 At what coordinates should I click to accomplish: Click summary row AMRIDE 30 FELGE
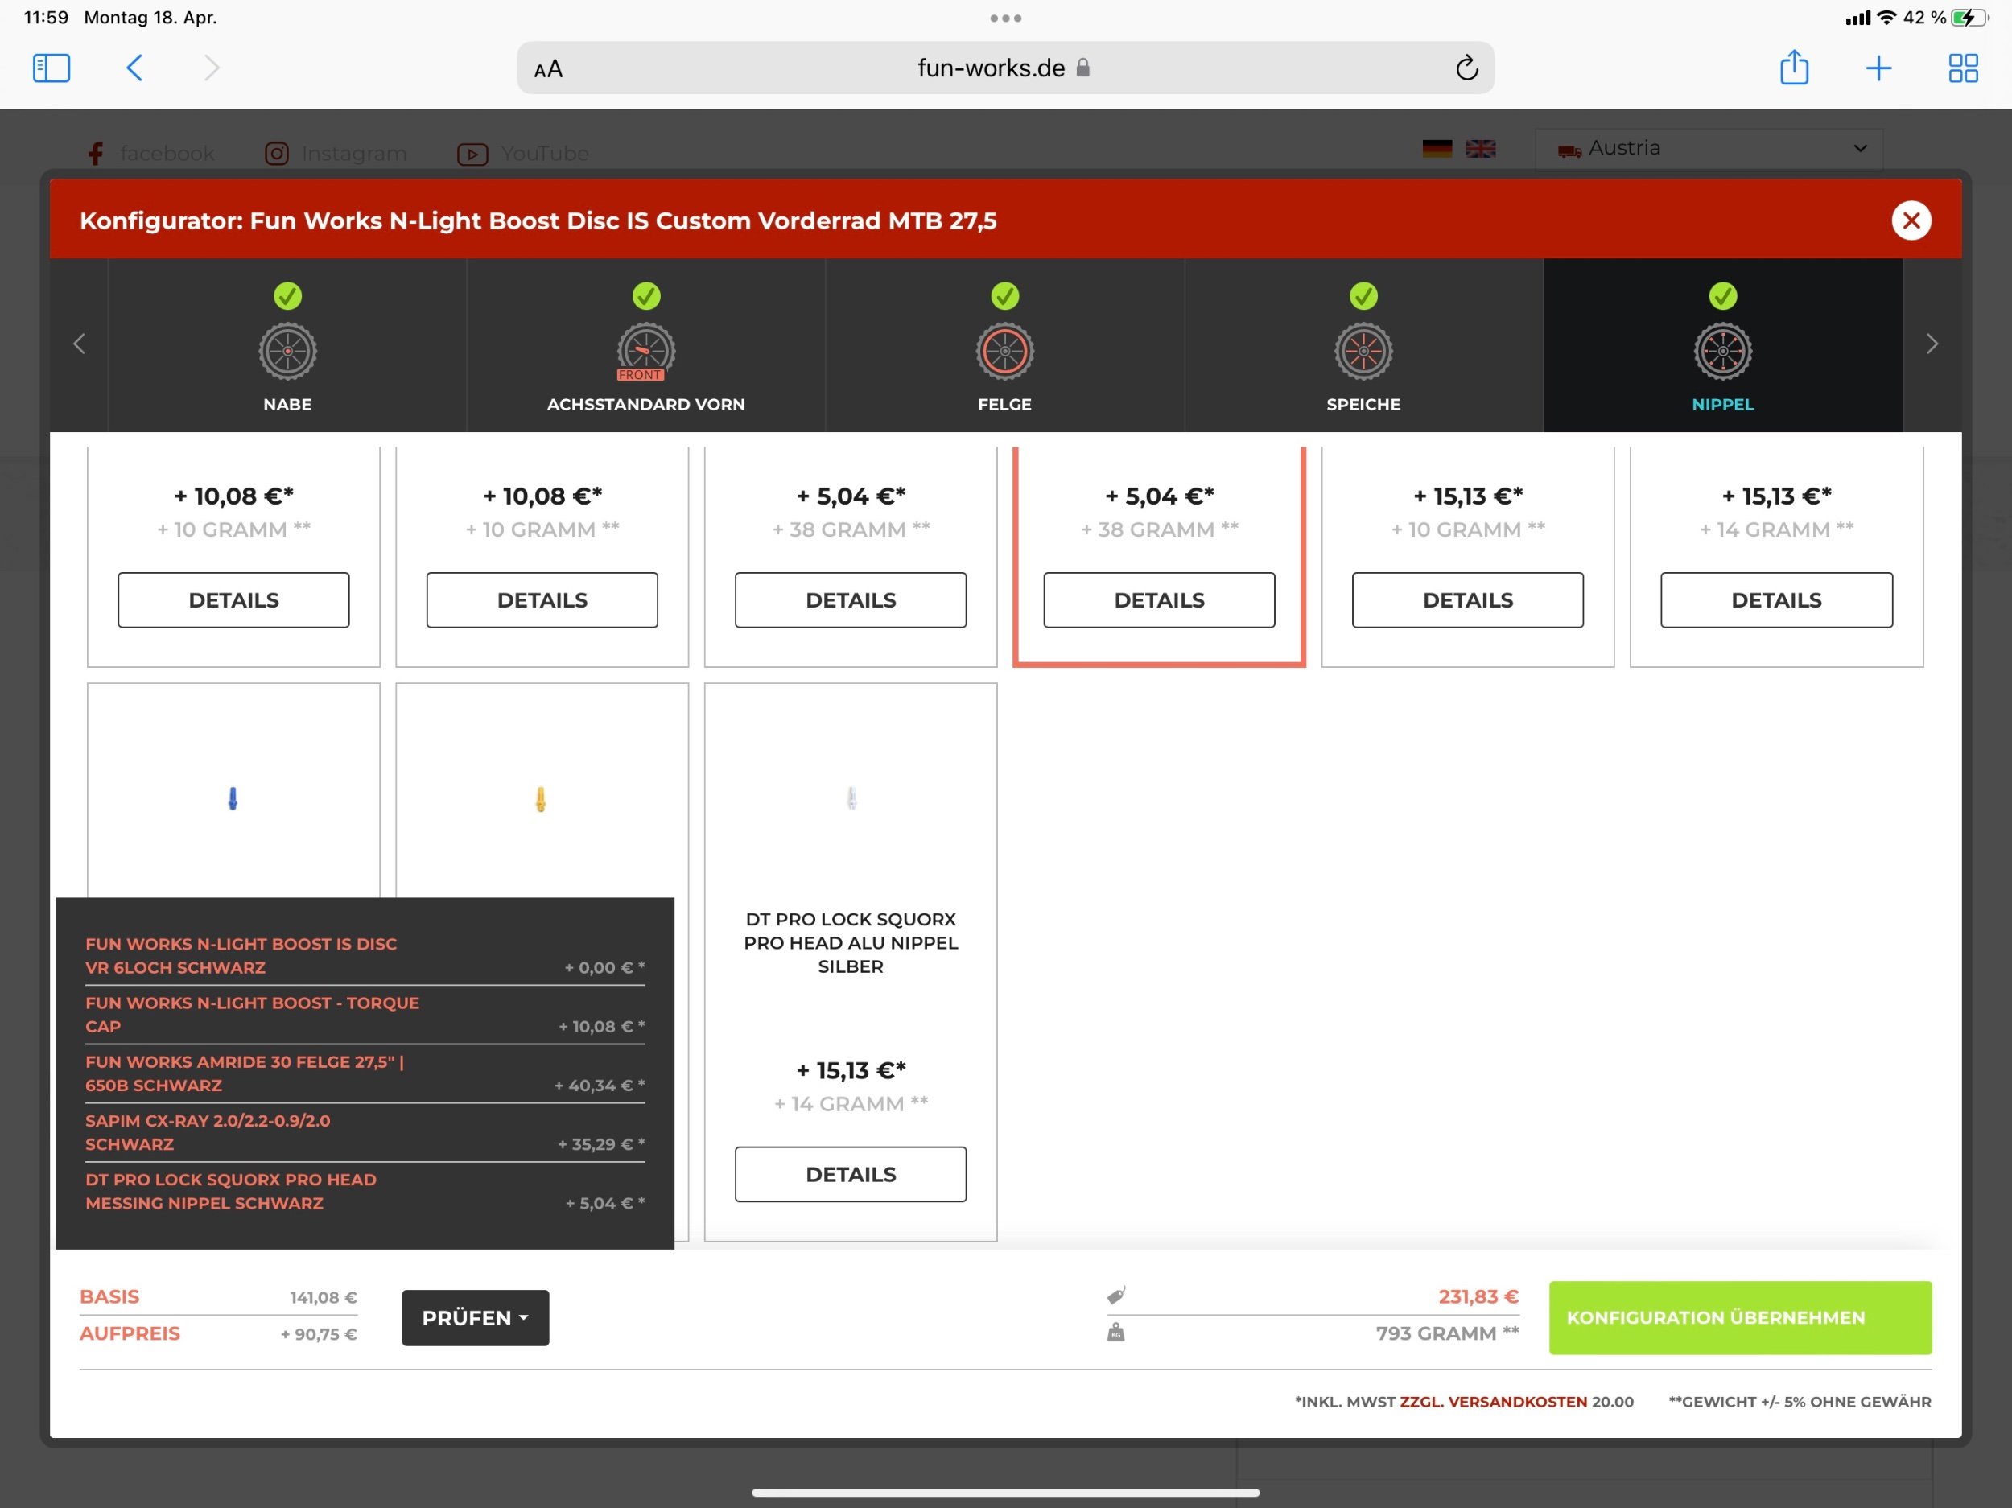(x=365, y=1073)
